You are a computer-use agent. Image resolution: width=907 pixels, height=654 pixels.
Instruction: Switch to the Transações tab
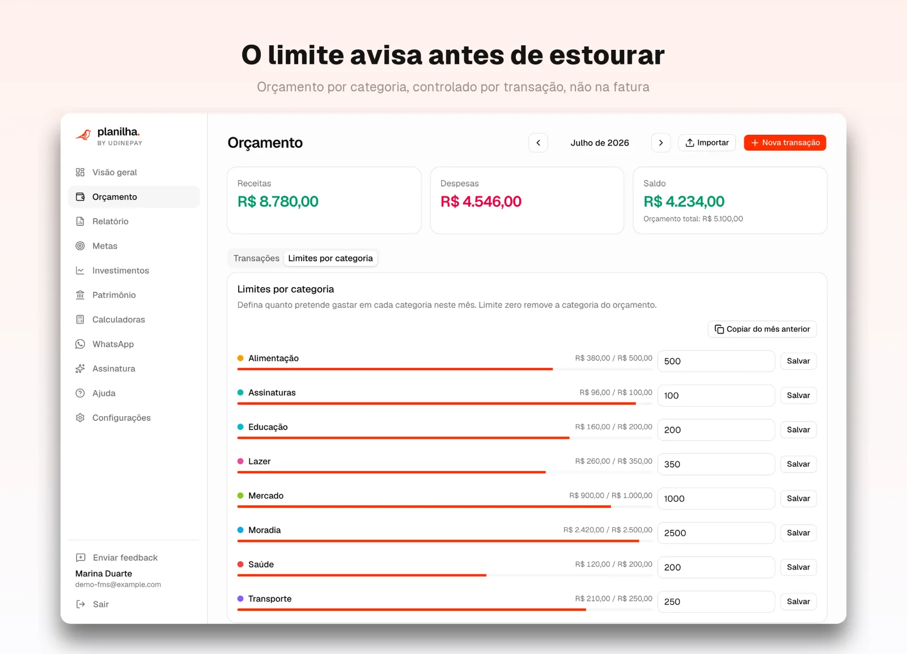coord(256,258)
